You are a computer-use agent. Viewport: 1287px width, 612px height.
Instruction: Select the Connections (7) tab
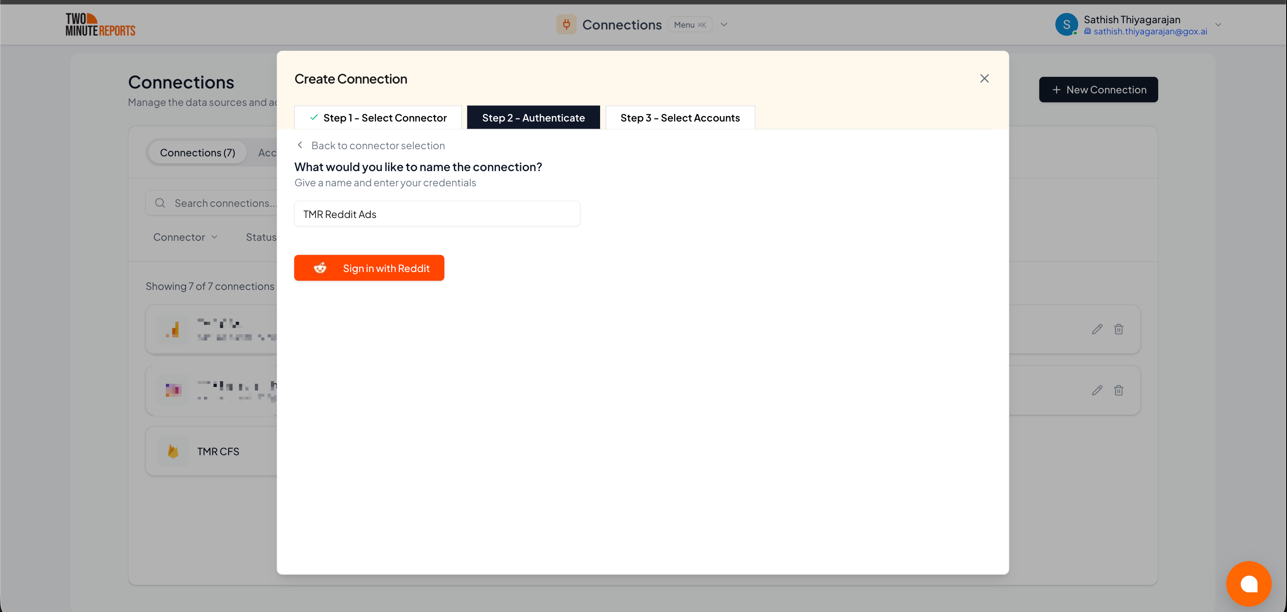pos(197,152)
